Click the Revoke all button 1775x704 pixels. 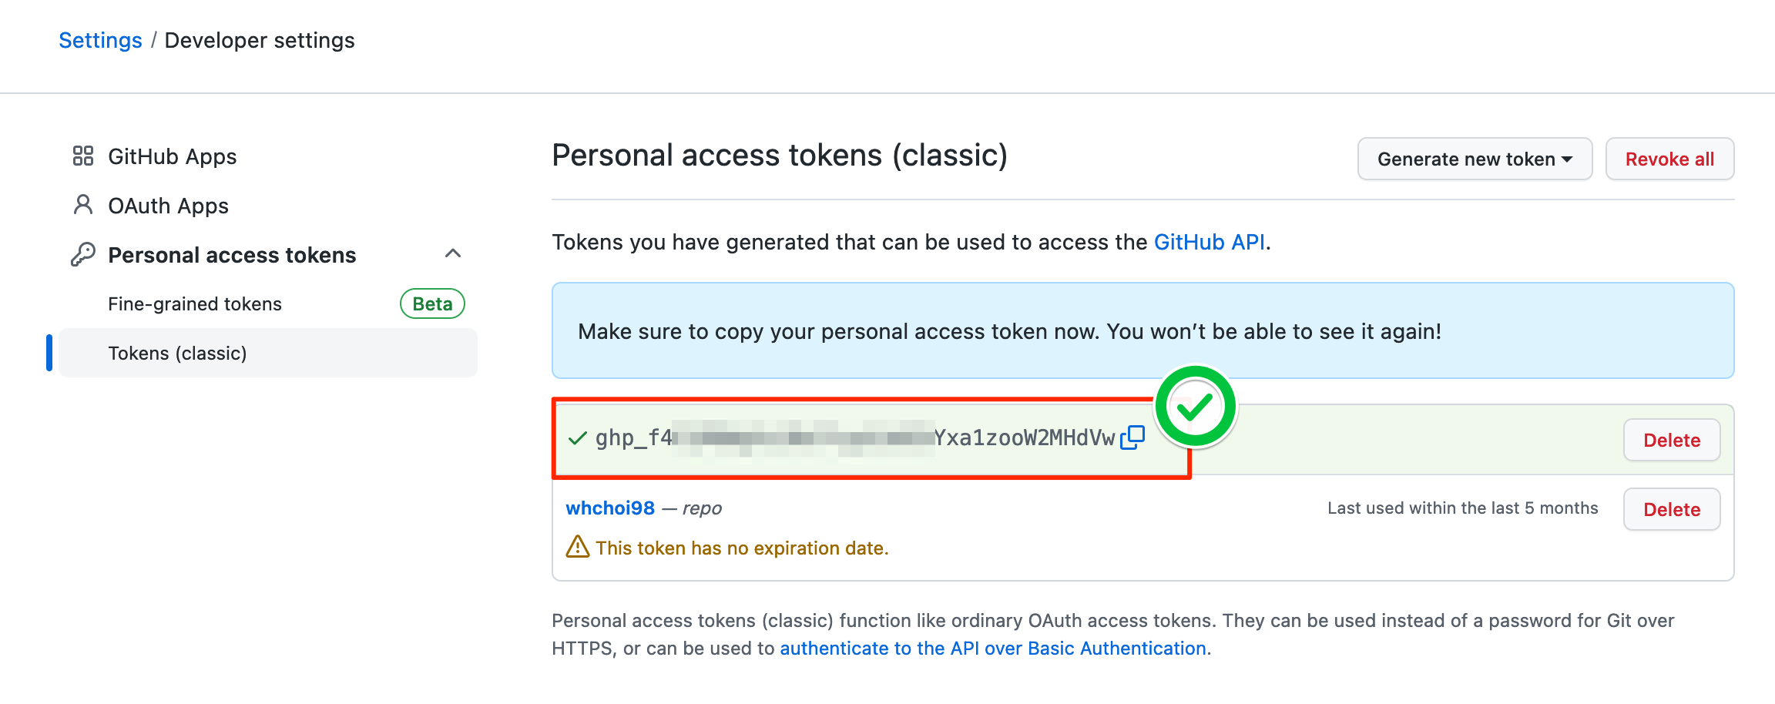[x=1669, y=159]
